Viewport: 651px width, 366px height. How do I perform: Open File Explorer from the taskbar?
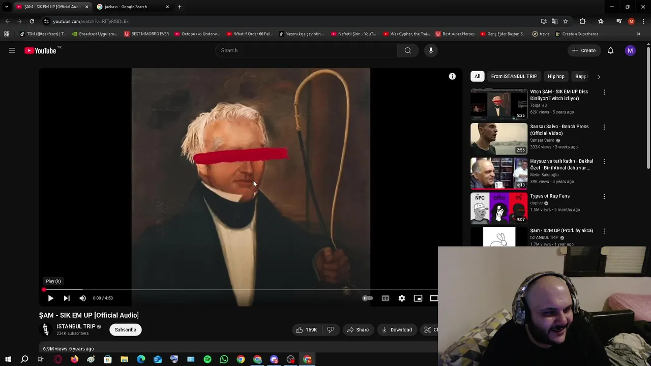[x=124, y=359]
